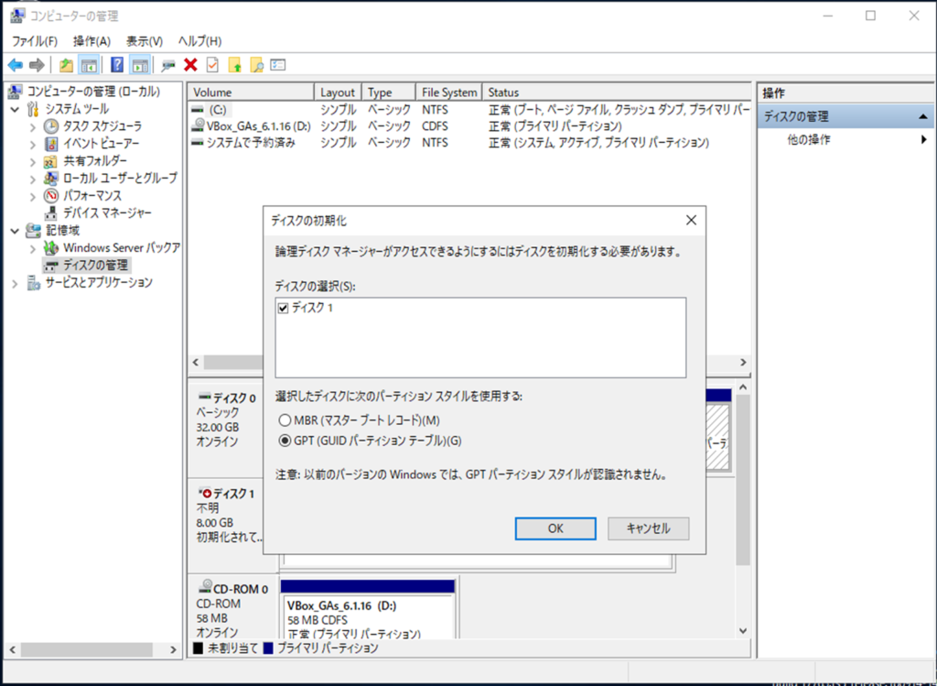The height and width of the screenshot is (686, 937).
Task: Expand the サービスとアプリケーション node
Action: point(16,283)
